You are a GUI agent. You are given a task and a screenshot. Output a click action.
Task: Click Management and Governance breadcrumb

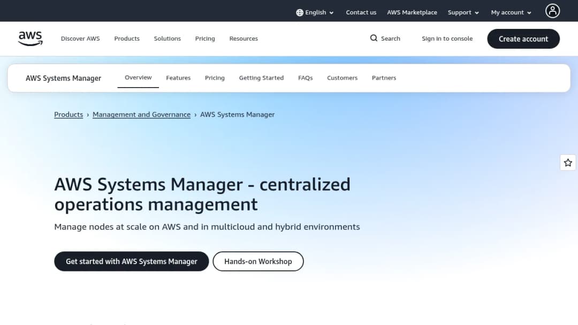pyautogui.click(x=141, y=114)
